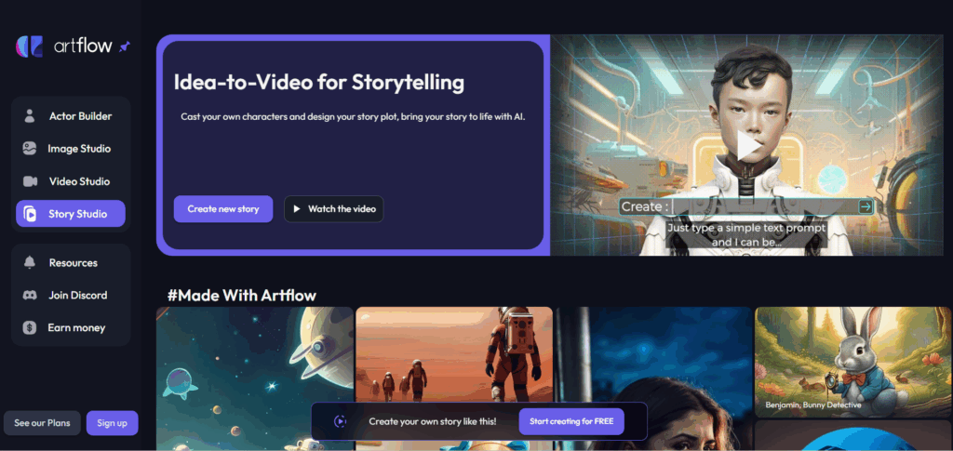
Task: Open the space planets story thumbnail
Action: click(255, 378)
